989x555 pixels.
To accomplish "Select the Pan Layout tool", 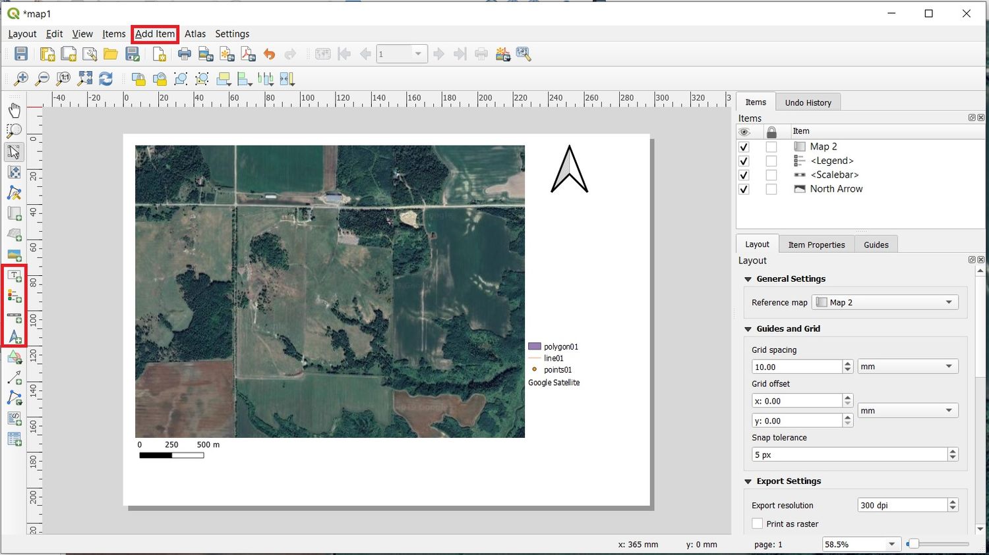I will (15, 109).
